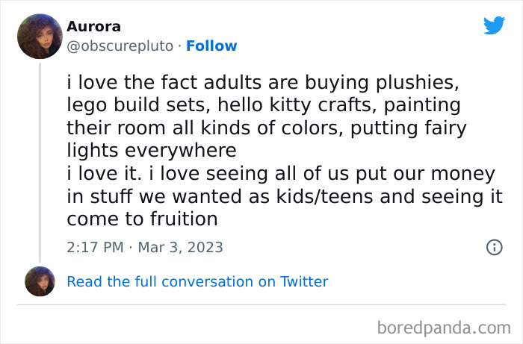Open the Aurora display name
This screenshot has width=523, height=344.
(93, 27)
